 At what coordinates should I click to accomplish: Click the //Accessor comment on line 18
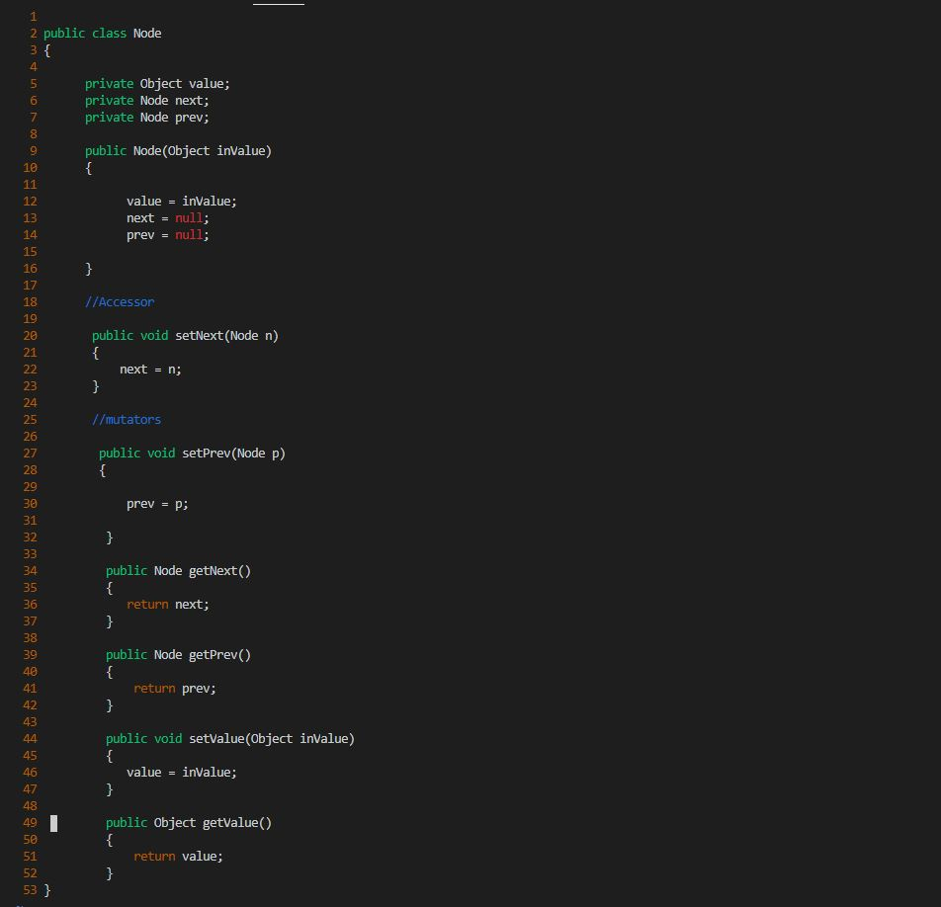(x=119, y=301)
